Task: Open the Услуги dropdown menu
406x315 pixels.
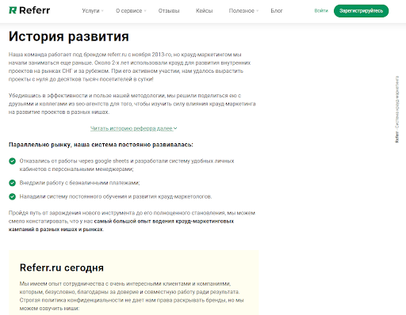Action: click(93, 11)
